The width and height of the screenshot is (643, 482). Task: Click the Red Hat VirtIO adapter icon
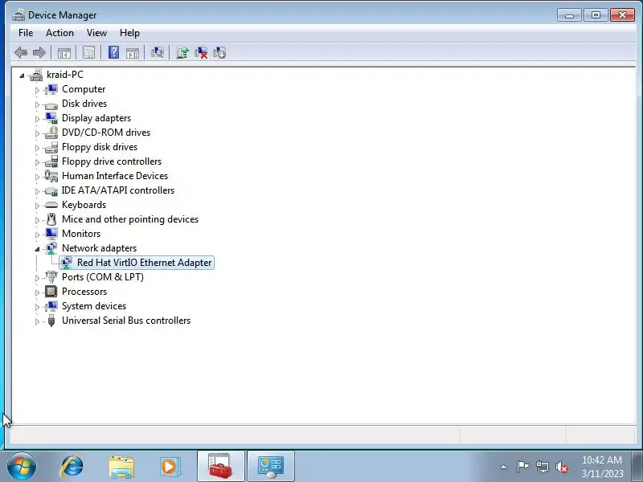point(67,263)
